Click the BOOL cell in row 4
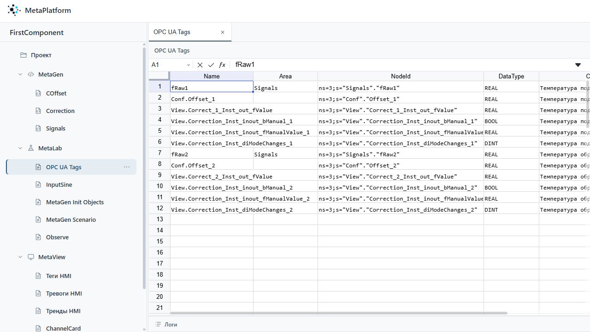This screenshot has width=590, height=332. (x=511, y=120)
